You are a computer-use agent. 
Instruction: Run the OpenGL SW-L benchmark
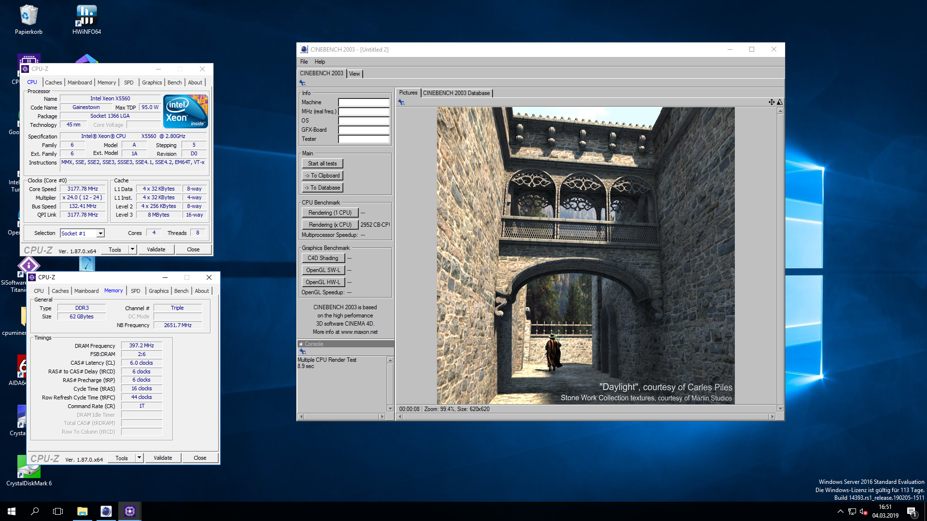coord(323,270)
